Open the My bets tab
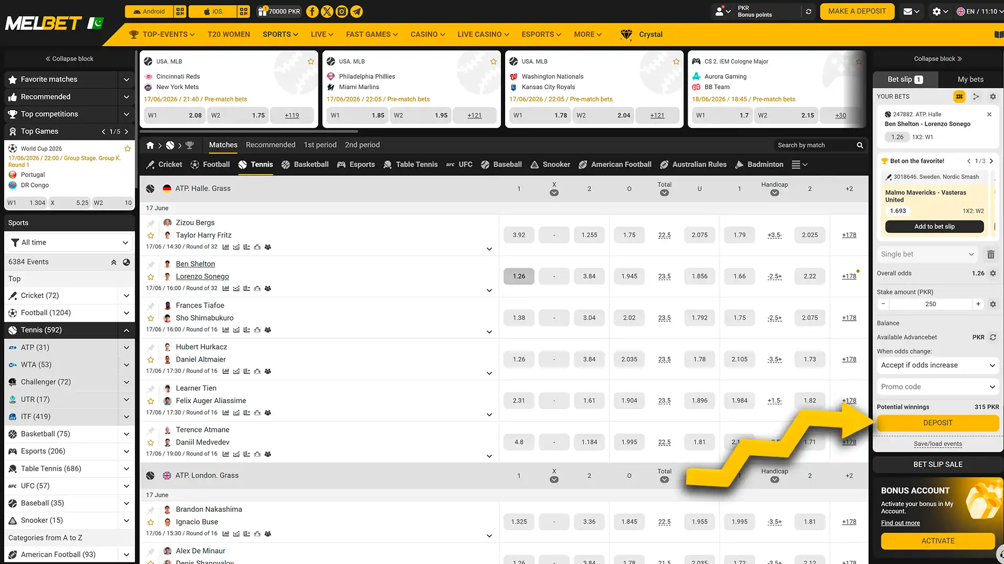The width and height of the screenshot is (1004, 564). [971, 79]
